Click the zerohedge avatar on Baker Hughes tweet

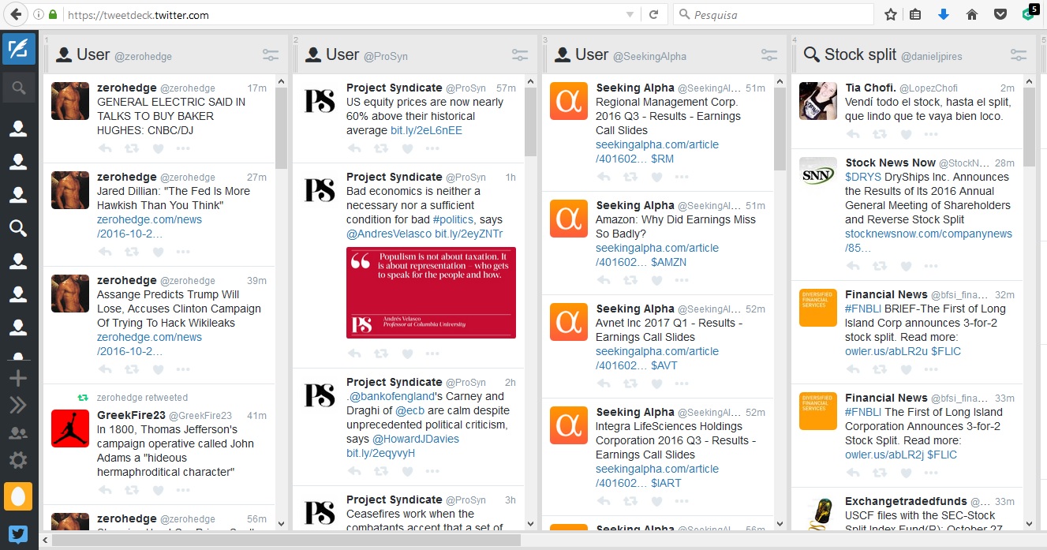tap(70, 101)
